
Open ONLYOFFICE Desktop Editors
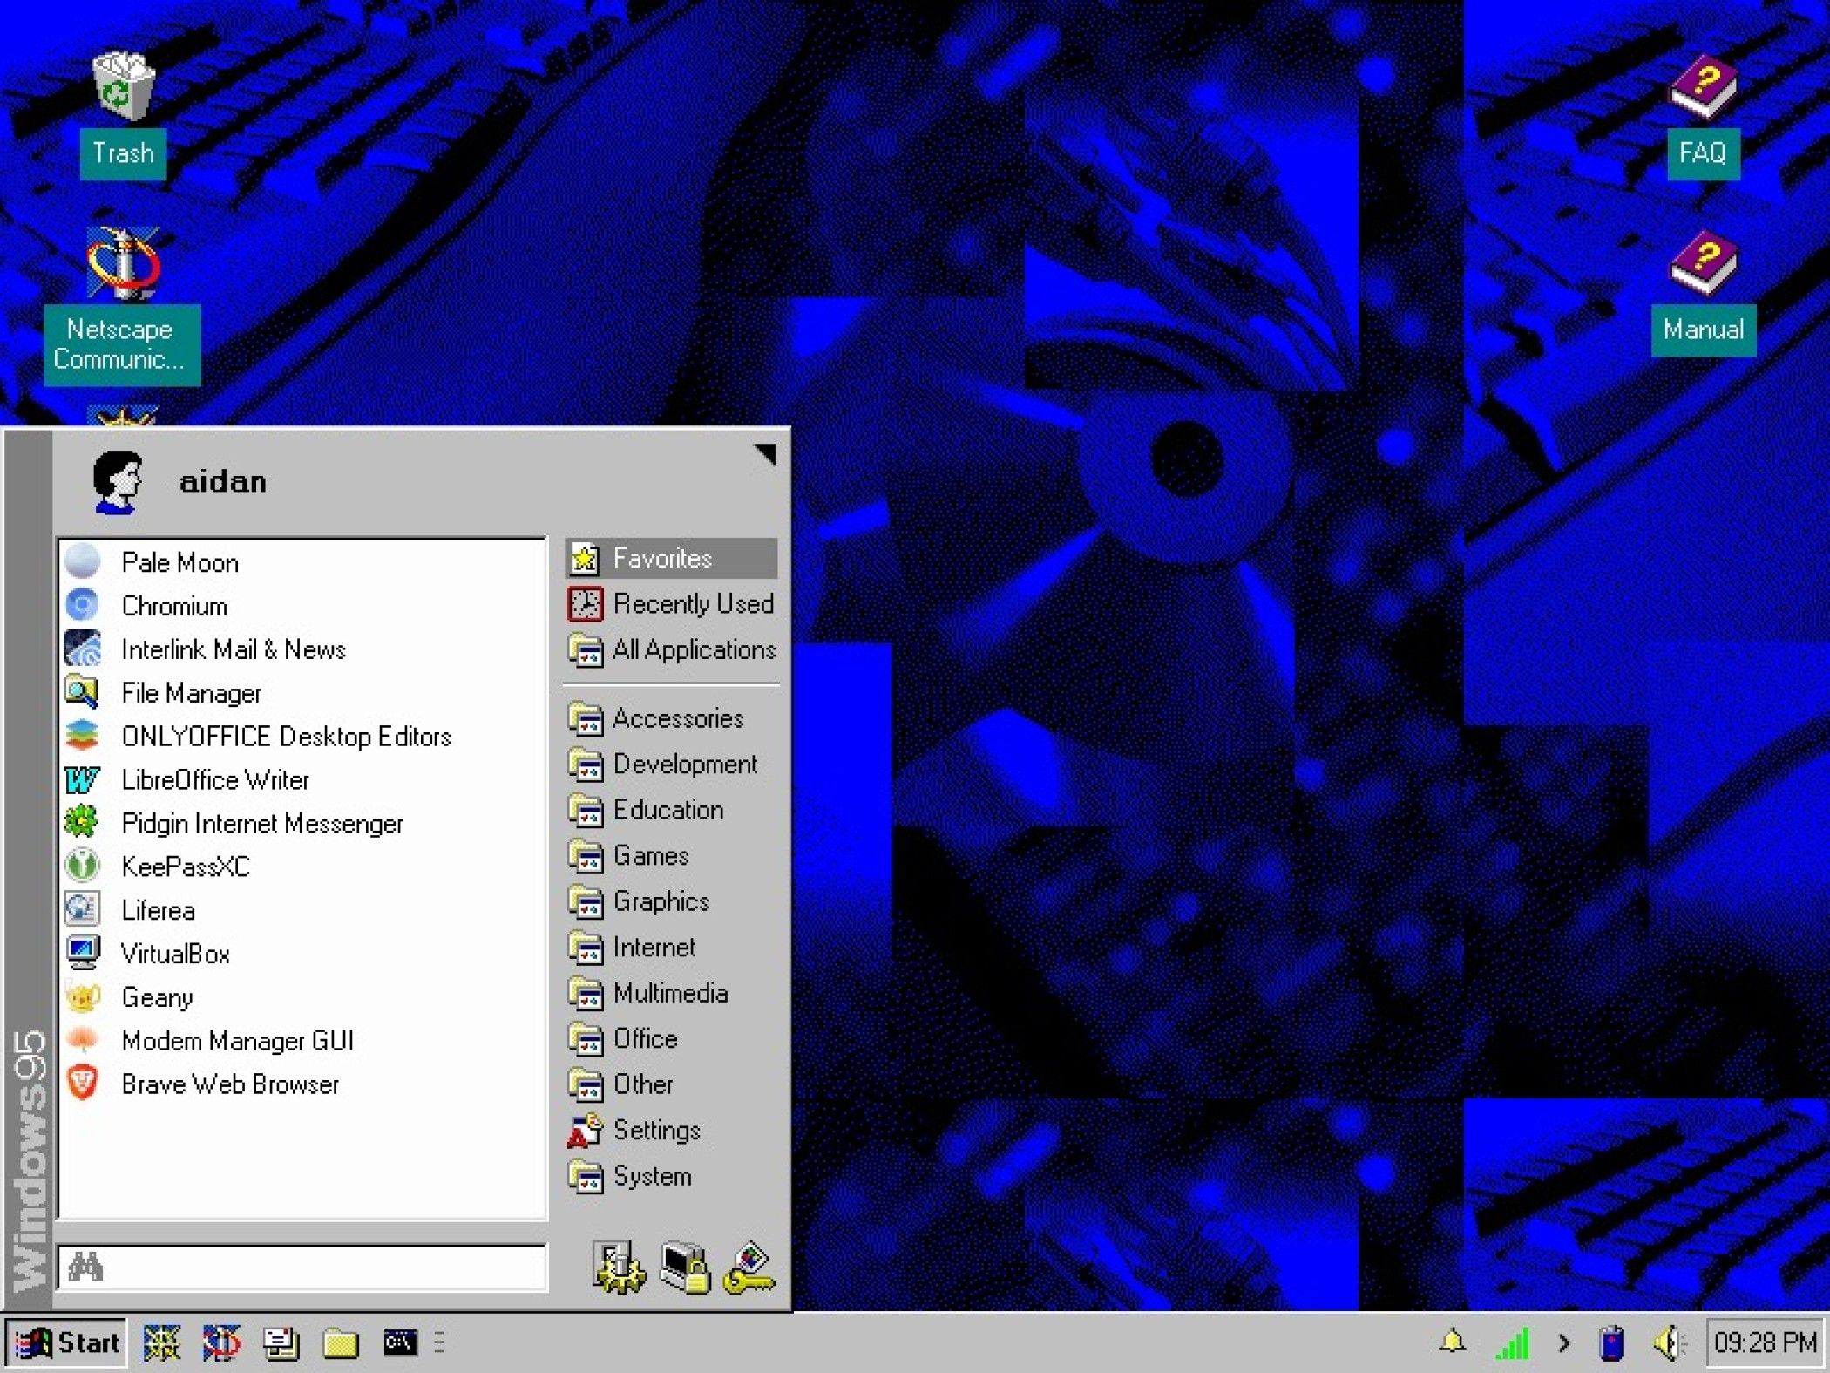[286, 737]
